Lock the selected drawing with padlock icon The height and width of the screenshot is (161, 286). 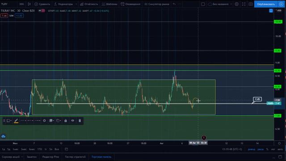[x=66, y=120]
